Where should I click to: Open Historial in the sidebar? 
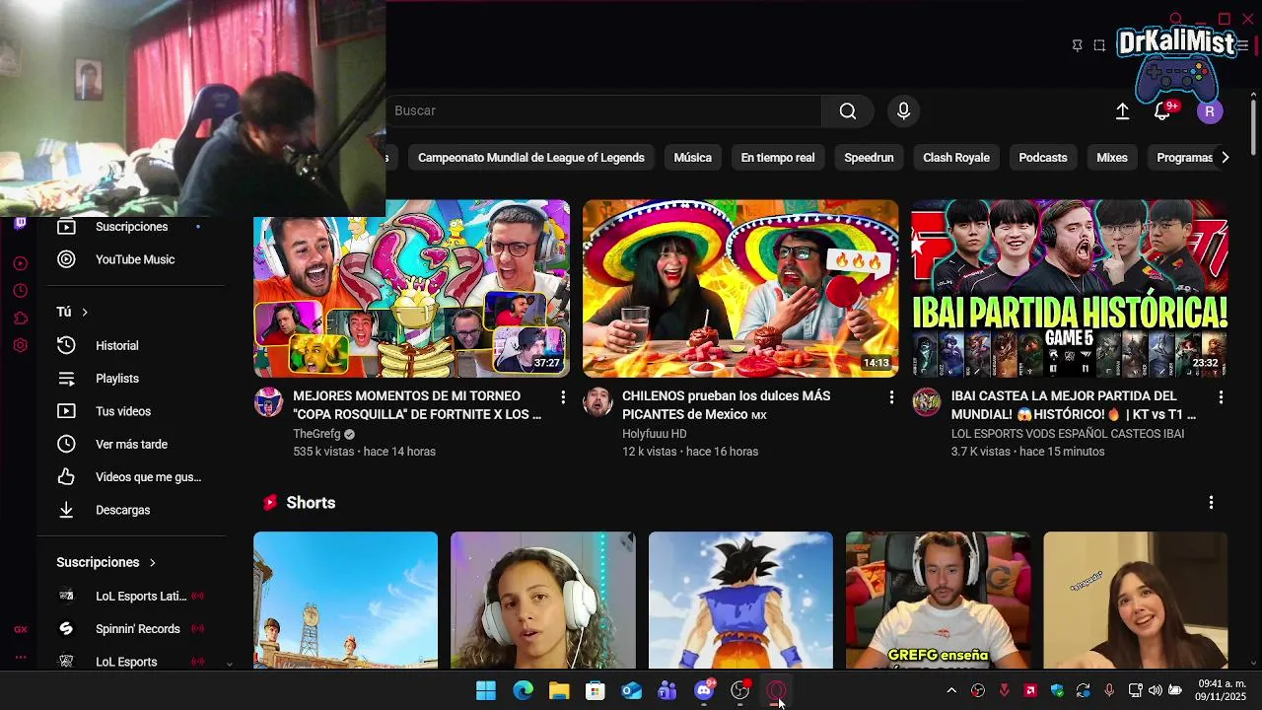131,345
